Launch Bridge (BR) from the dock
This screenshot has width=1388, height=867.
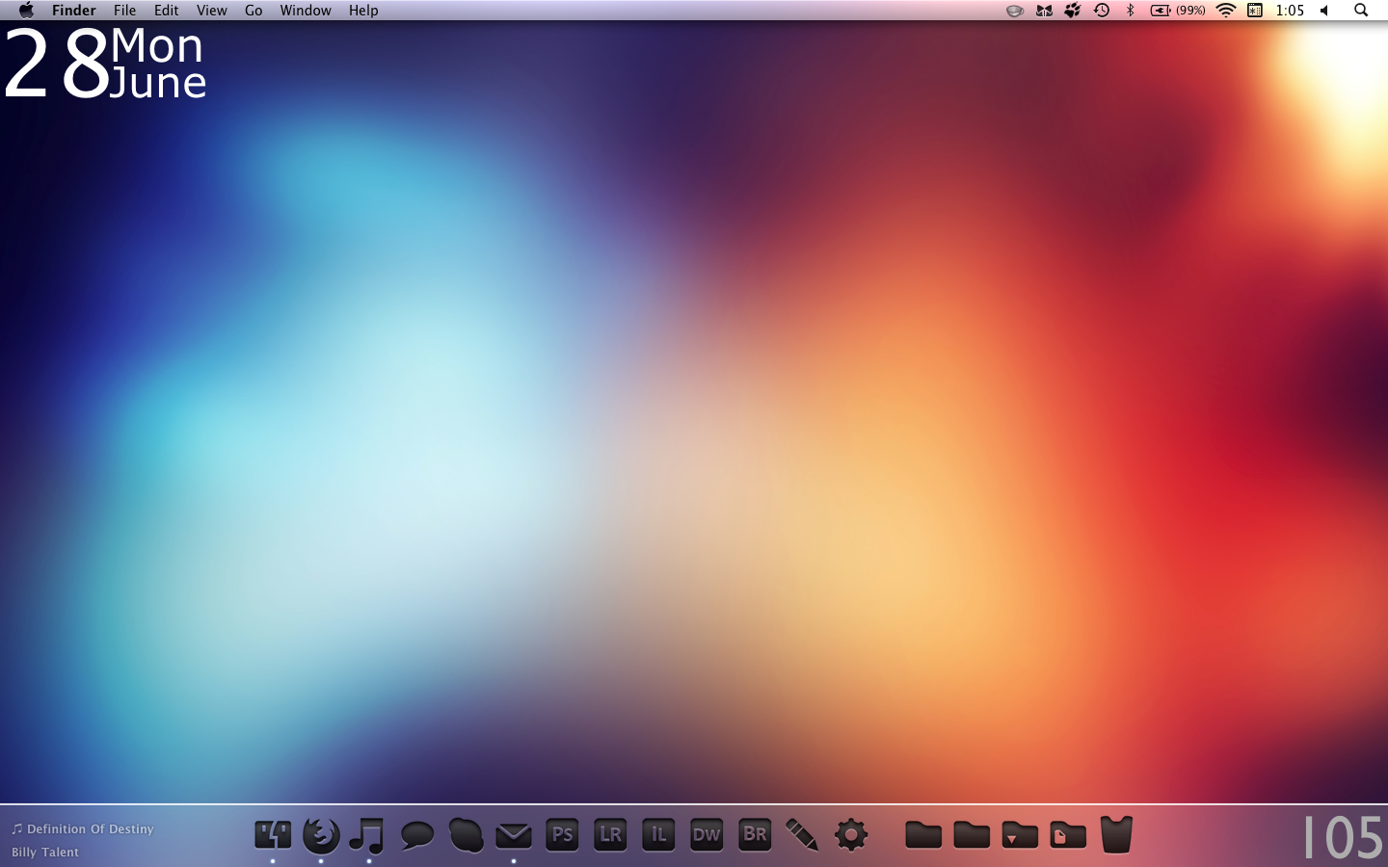[x=755, y=834]
